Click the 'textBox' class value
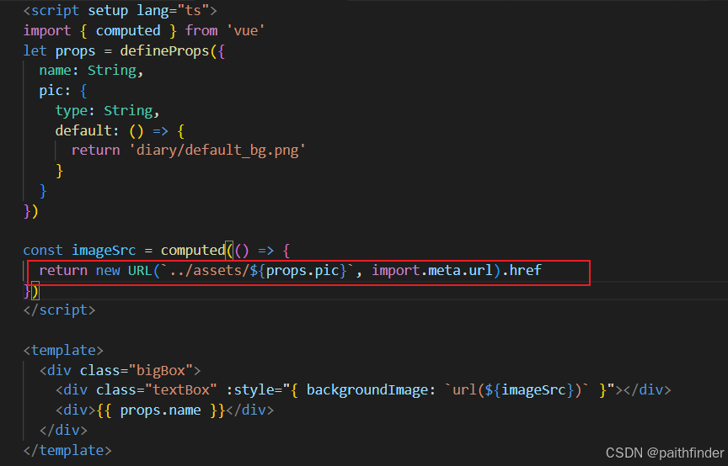This screenshot has width=728, height=466. (x=180, y=390)
